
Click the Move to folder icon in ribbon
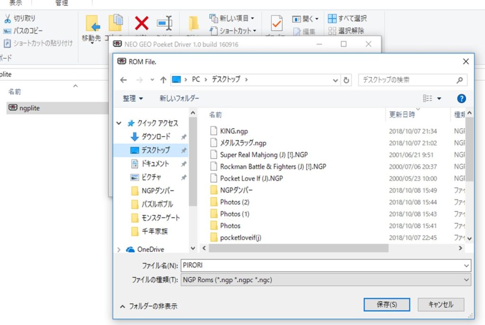click(92, 23)
